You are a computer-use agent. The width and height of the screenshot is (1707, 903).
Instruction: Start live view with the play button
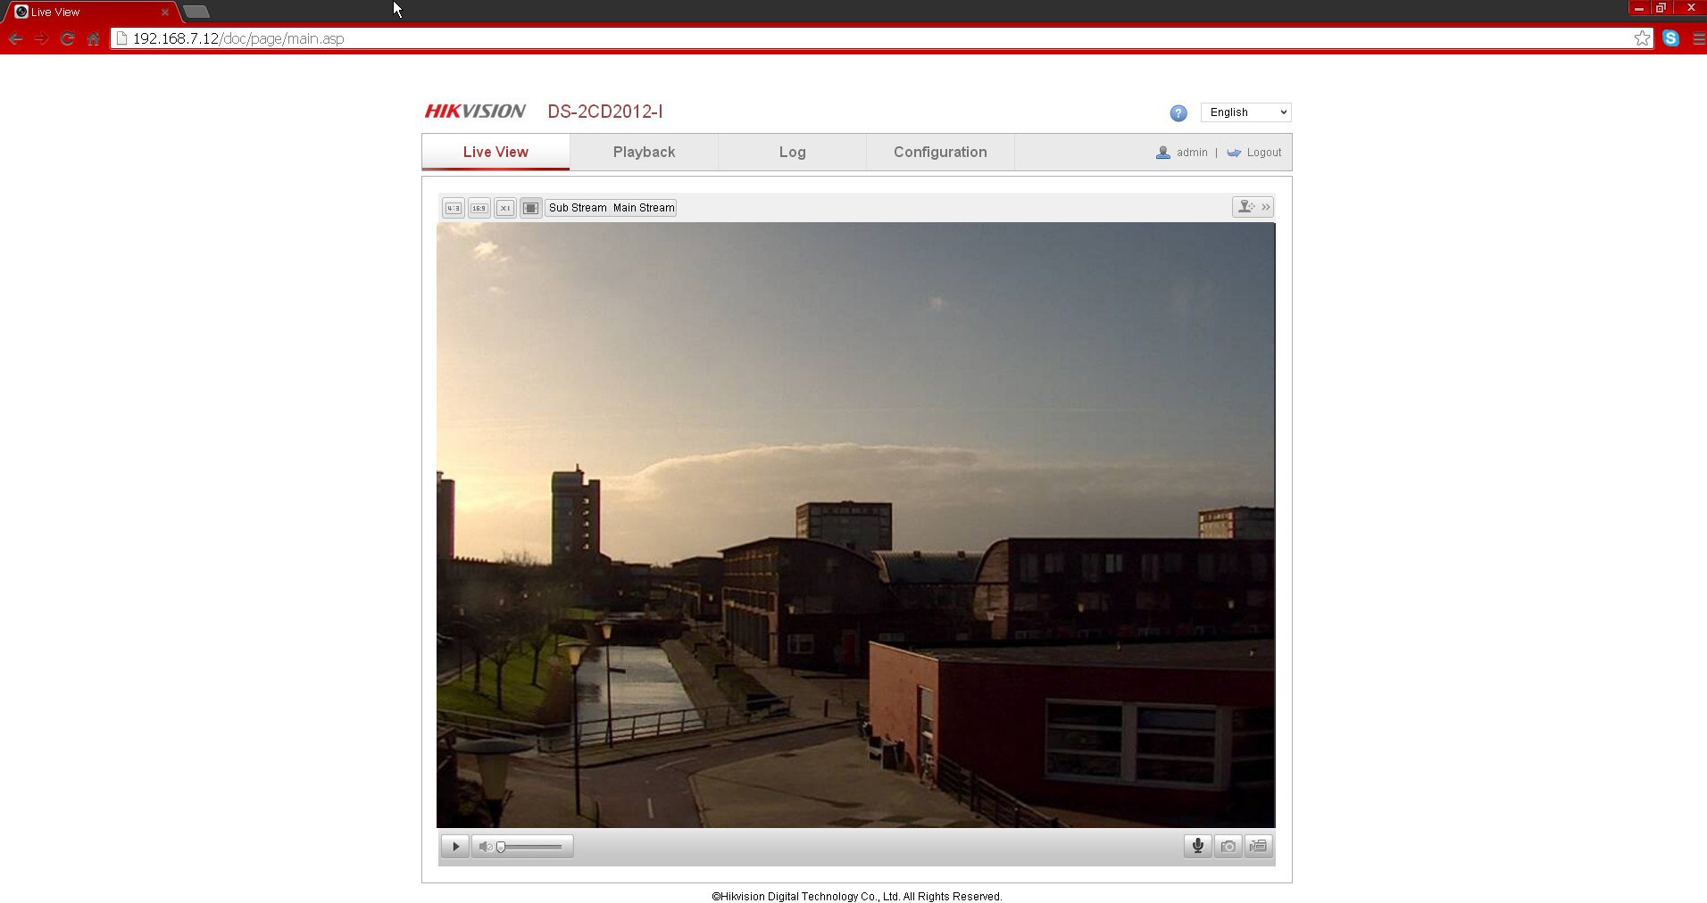tap(455, 846)
